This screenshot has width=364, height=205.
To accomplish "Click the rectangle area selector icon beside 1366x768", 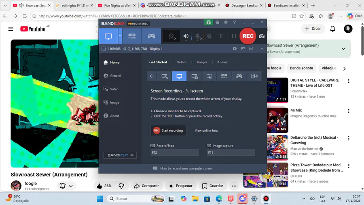I will (x=104, y=49).
